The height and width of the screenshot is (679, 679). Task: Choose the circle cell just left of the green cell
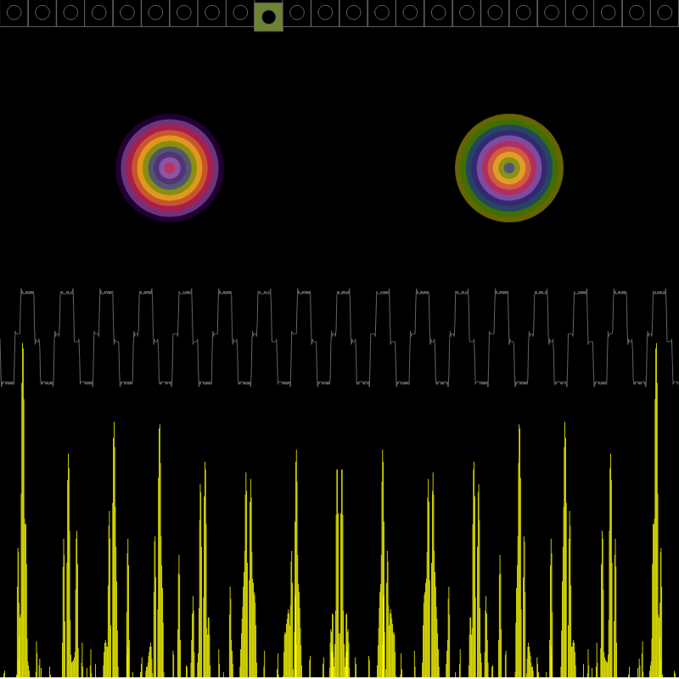tap(240, 13)
